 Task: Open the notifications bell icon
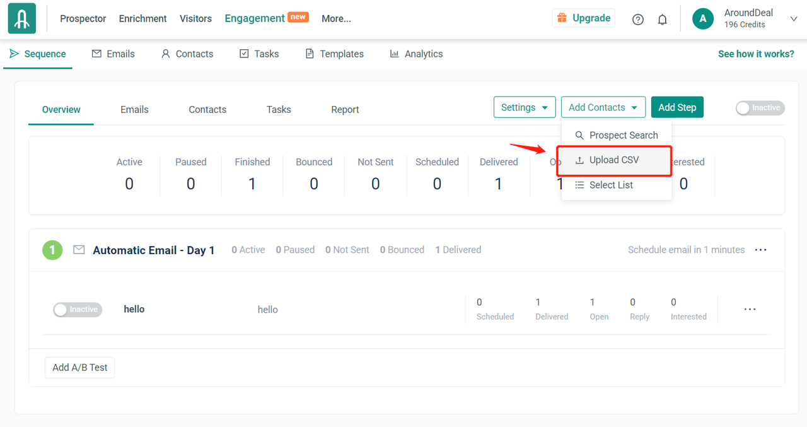click(662, 20)
